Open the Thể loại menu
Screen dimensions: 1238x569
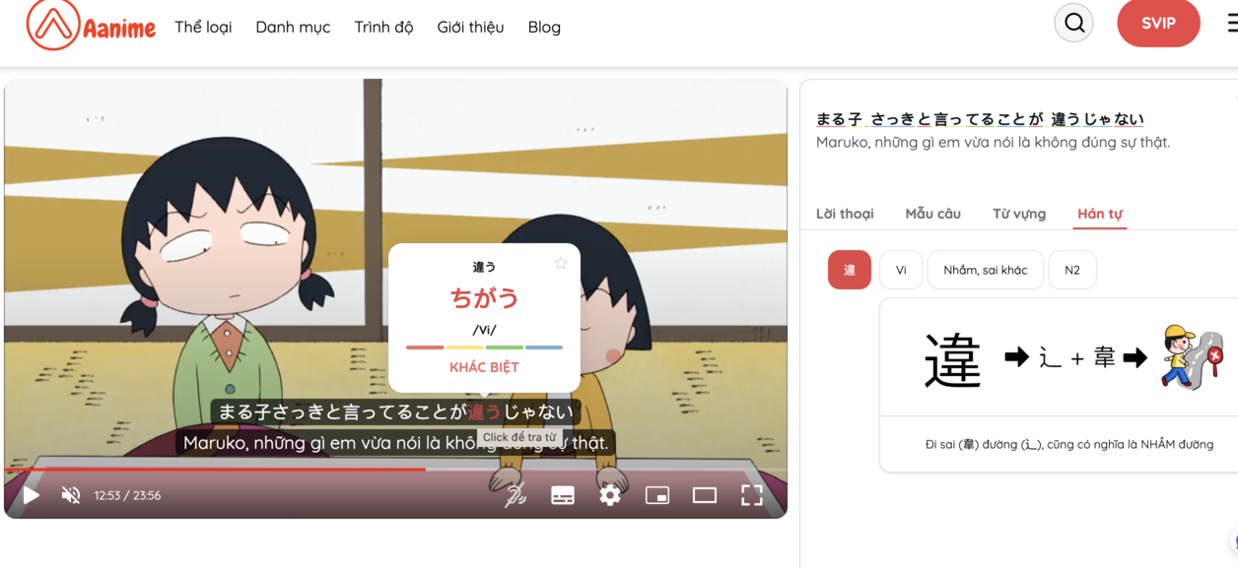point(203,28)
